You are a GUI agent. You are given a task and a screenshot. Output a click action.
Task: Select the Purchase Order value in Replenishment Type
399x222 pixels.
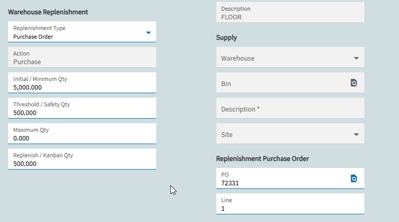[33, 37]
